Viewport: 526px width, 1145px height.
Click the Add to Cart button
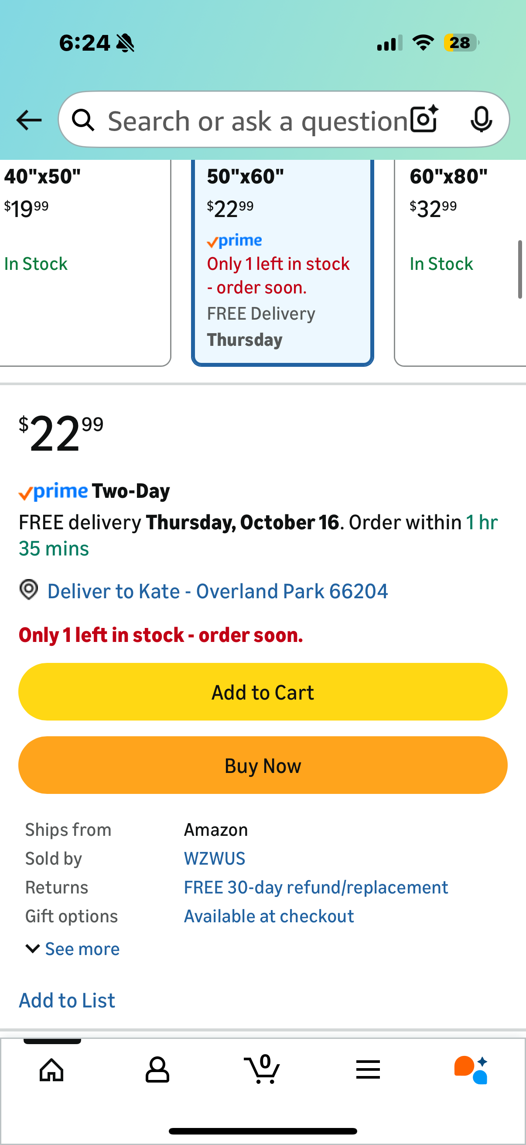pyautogui.click(x=263, y=692)
